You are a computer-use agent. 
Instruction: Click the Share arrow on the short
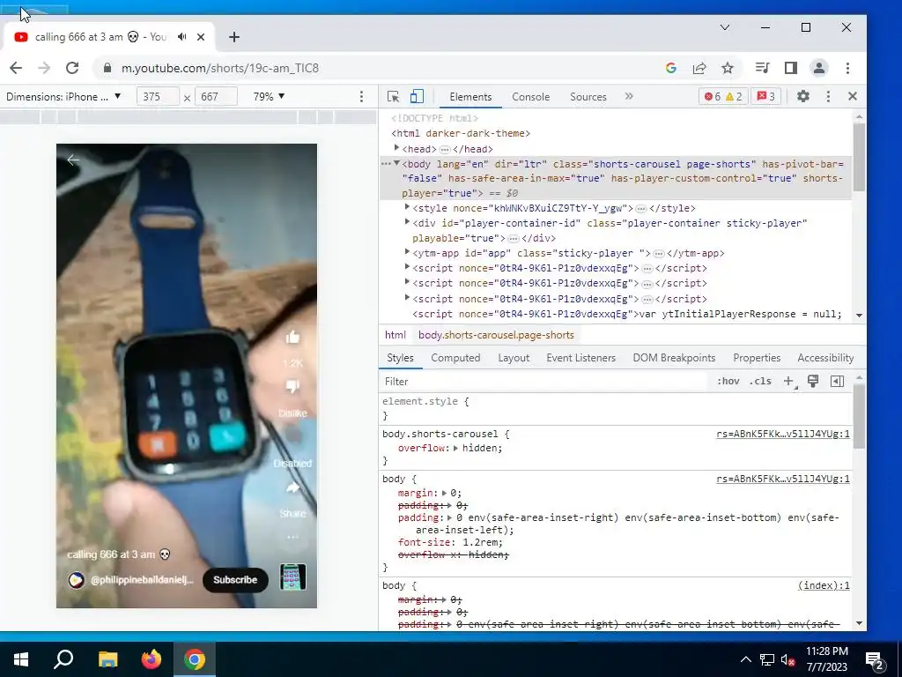[292, 488]
